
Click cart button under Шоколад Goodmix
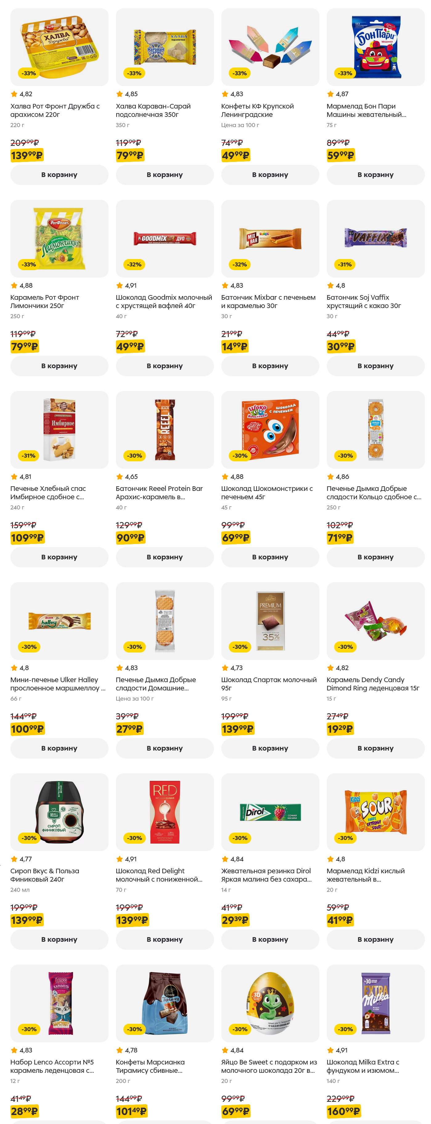point(164,366)
